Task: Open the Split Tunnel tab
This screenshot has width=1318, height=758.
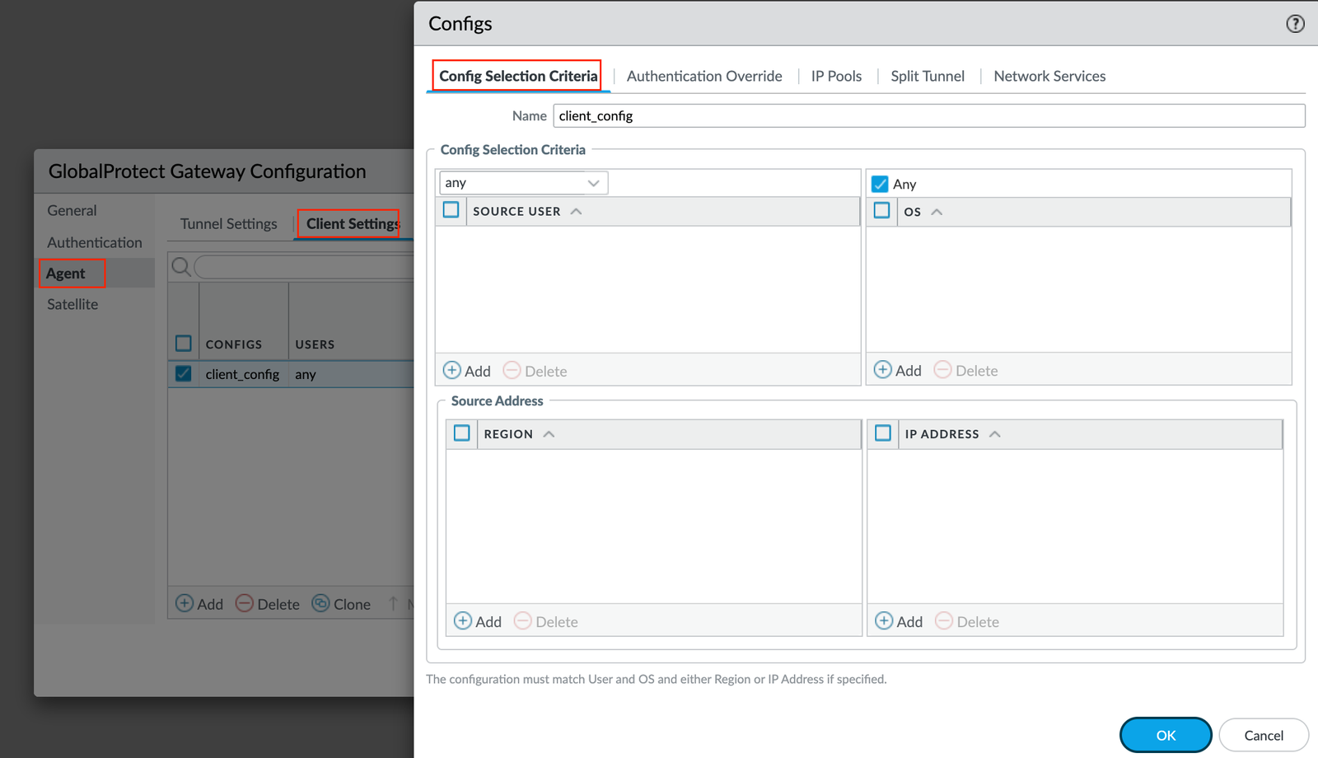Action: 927,76
